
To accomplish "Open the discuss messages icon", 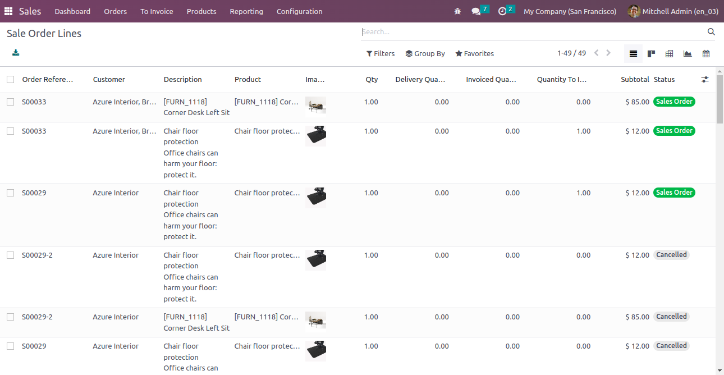I will coord(476,11).
